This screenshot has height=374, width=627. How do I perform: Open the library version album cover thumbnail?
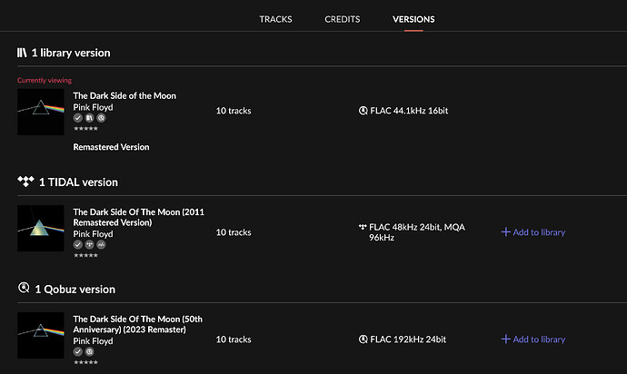coord(40,112)
